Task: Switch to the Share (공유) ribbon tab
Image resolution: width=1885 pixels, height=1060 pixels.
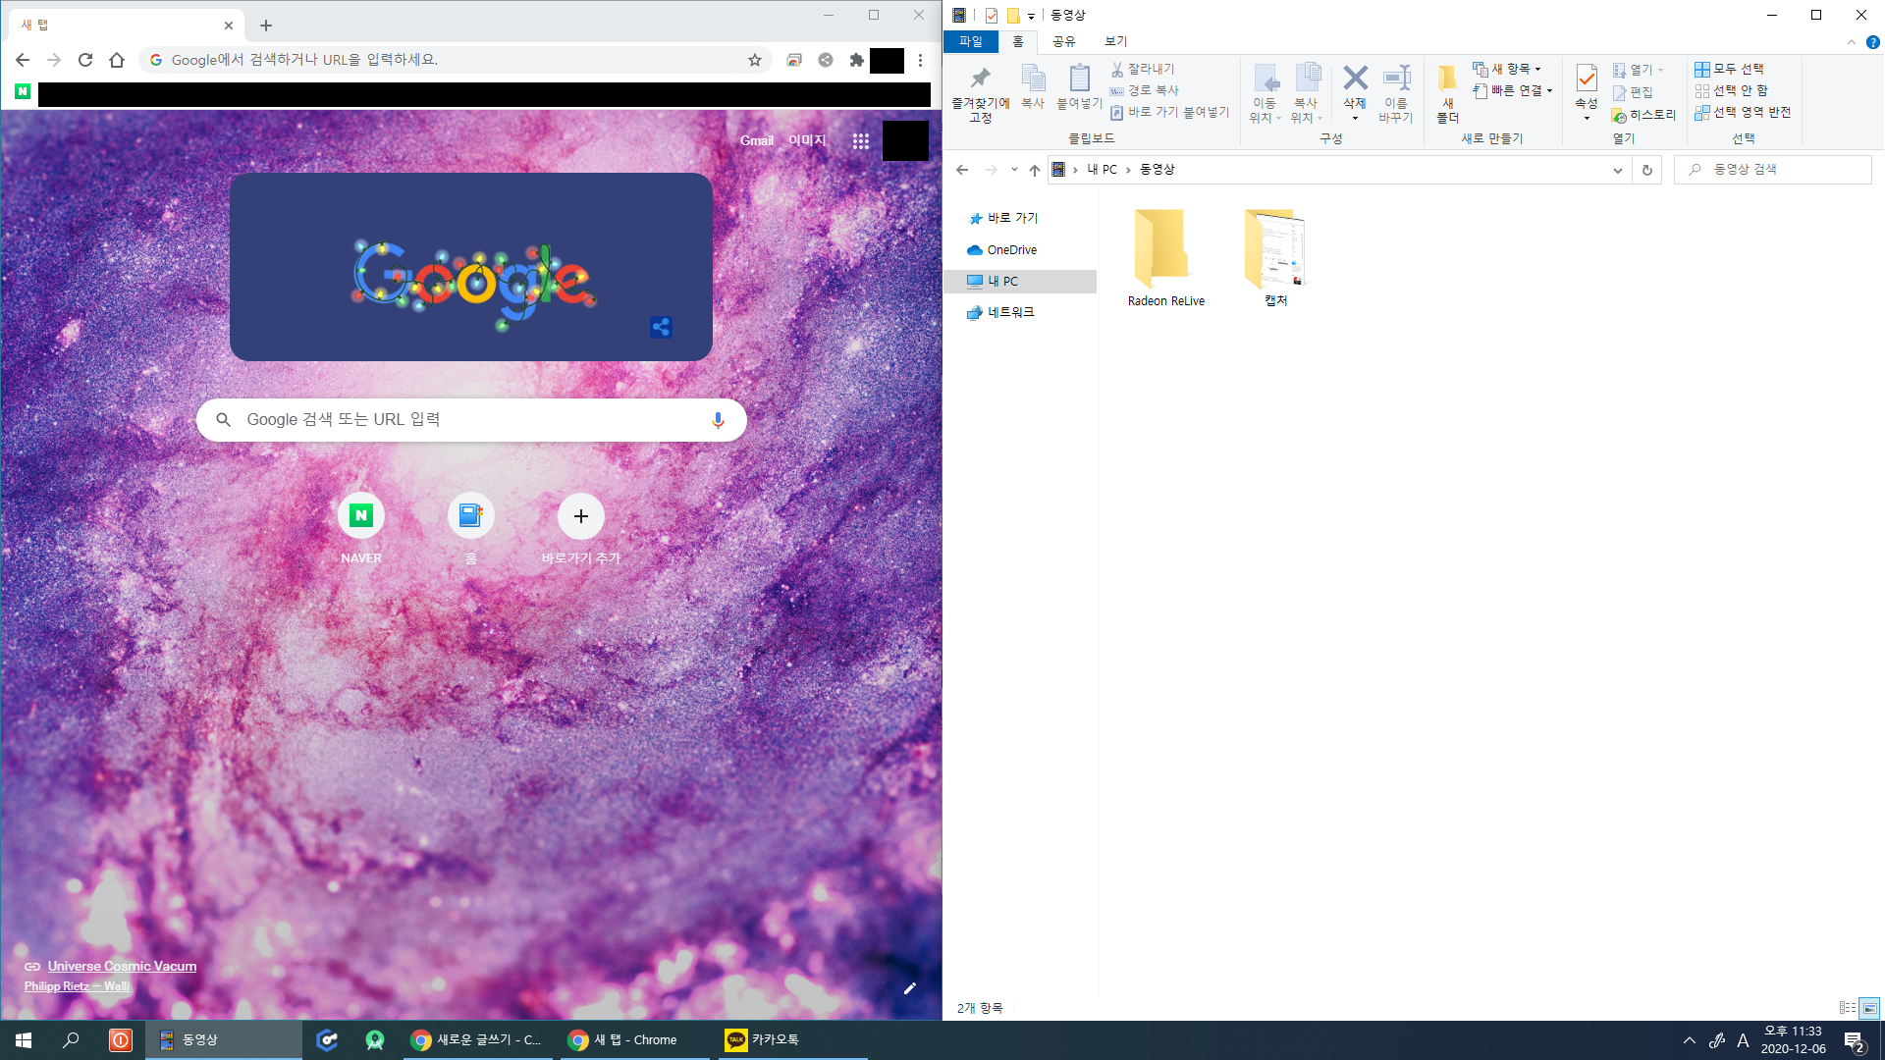Action: tap(1064, 41)
